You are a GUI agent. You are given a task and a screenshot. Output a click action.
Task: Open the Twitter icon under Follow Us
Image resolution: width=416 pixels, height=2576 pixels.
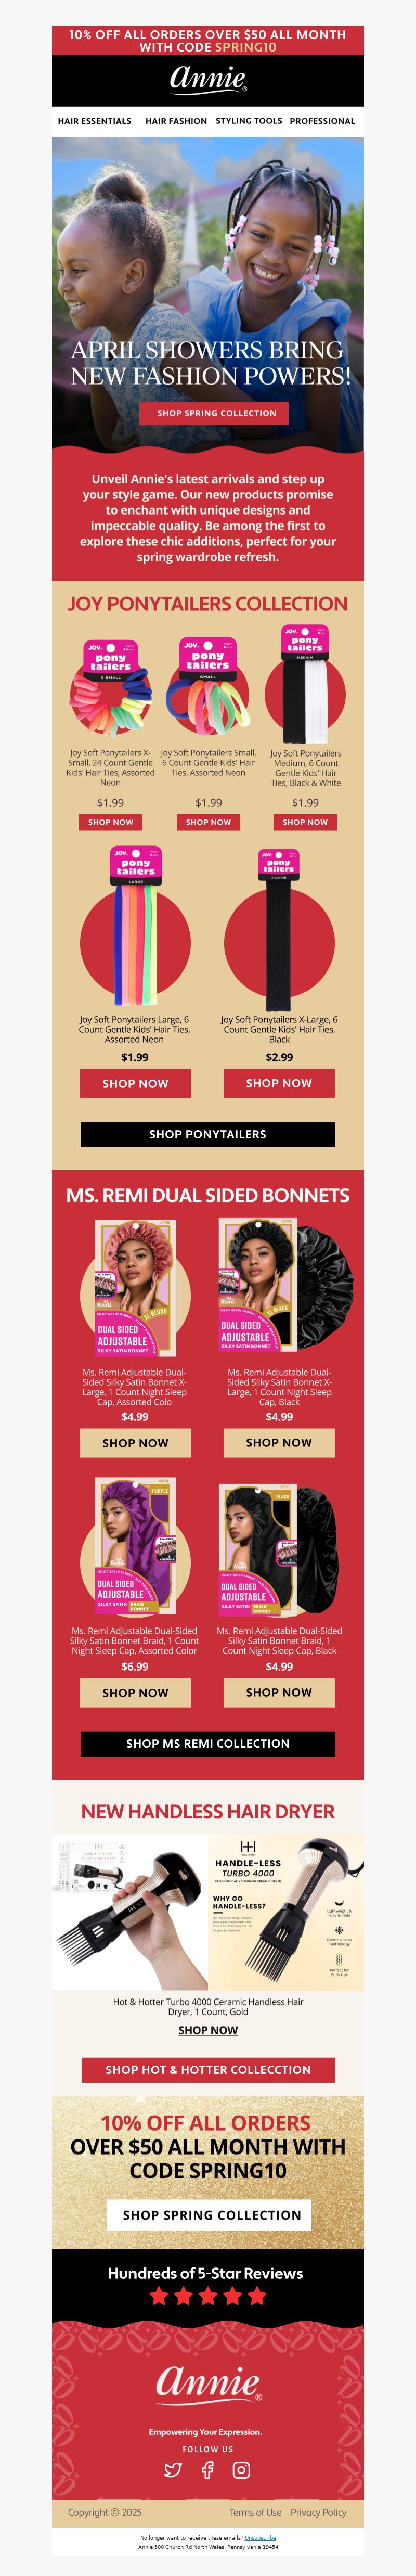coord(173,2469)
